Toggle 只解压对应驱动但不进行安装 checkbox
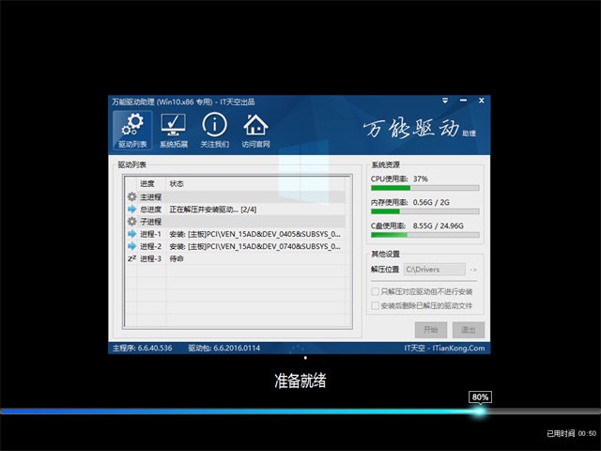Image resolution: width=601 pixels, height=451 pixels. point(376,292)
